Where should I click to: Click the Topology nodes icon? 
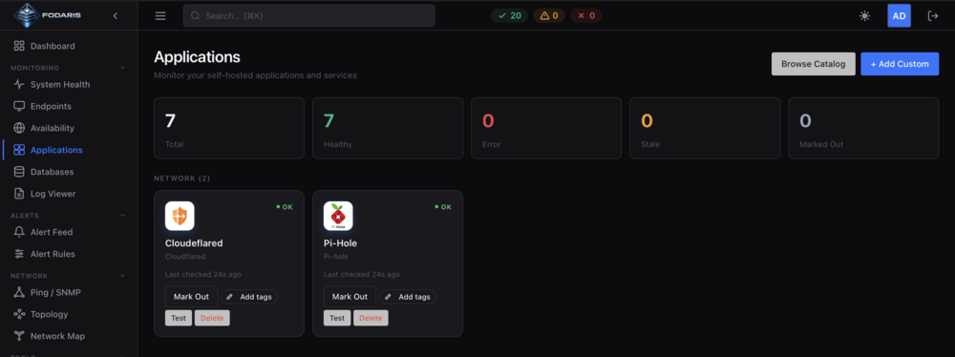point(19,314)
